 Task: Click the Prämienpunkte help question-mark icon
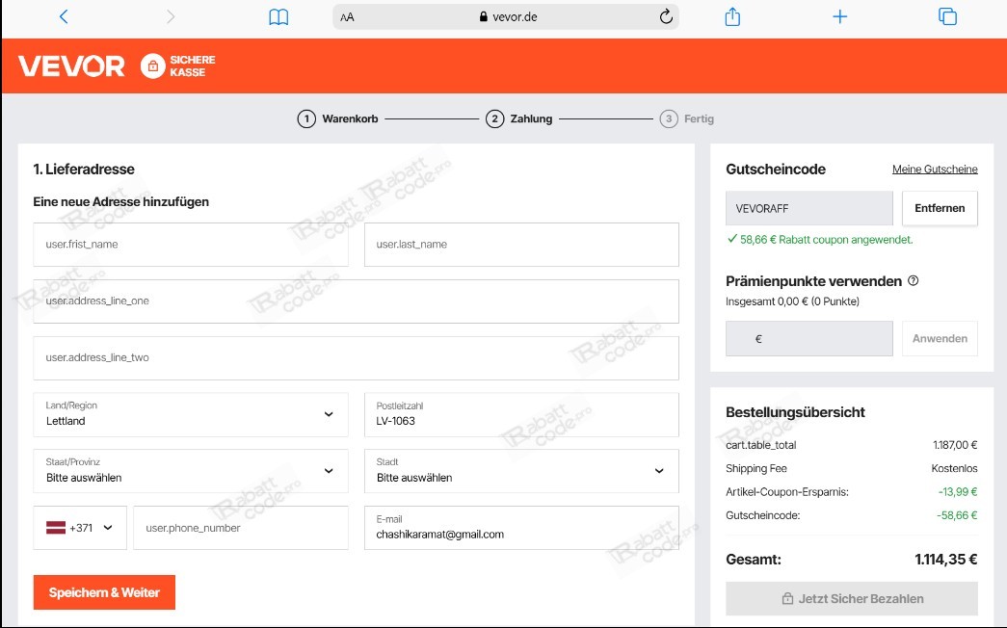pyautogui.click(x=914, y=280)
